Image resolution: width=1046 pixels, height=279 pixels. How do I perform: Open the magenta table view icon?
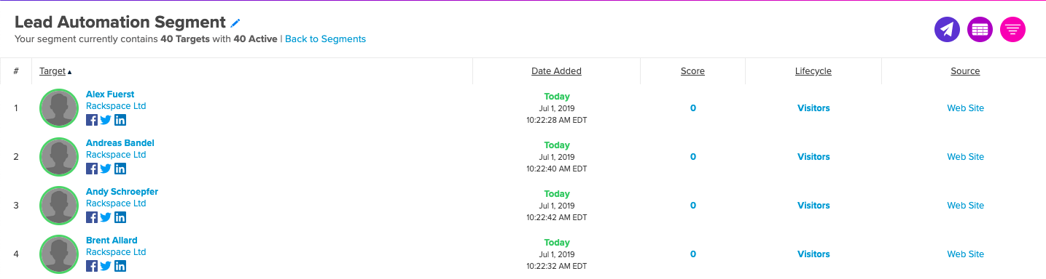click(x=980, y=29)
